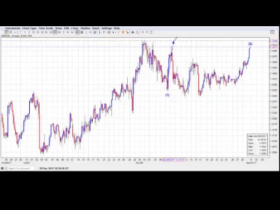Select the vertical line drawing tool

click(86, 32)
